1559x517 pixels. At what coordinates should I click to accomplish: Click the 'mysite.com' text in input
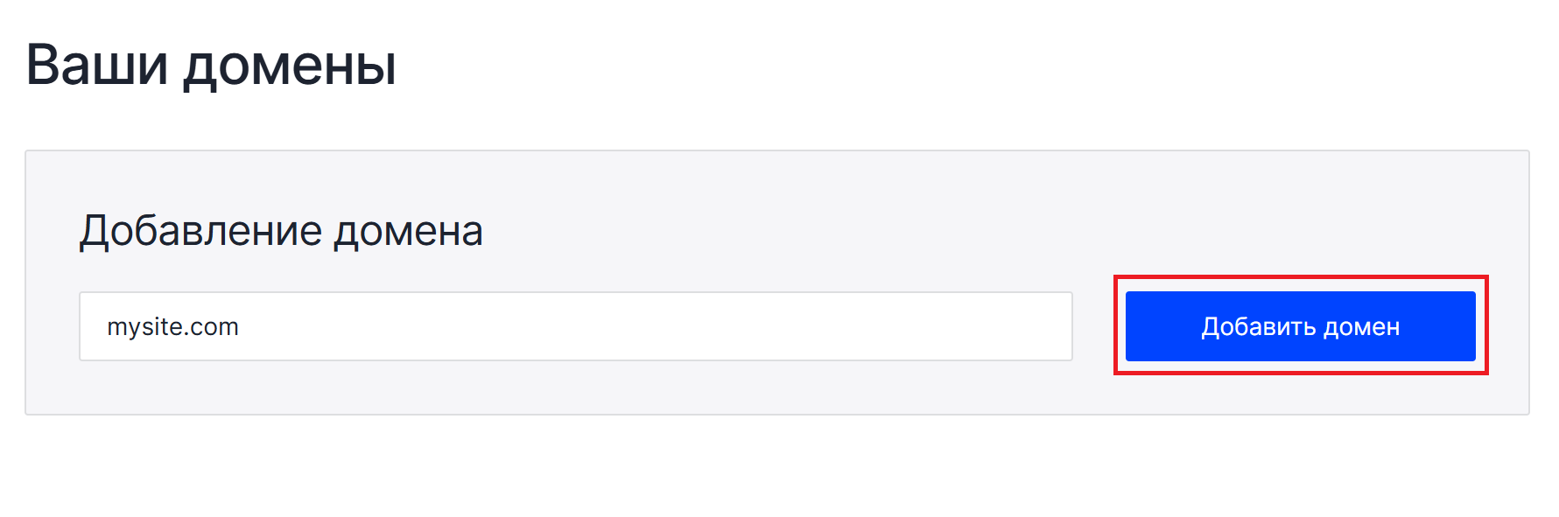pos(173,327)
